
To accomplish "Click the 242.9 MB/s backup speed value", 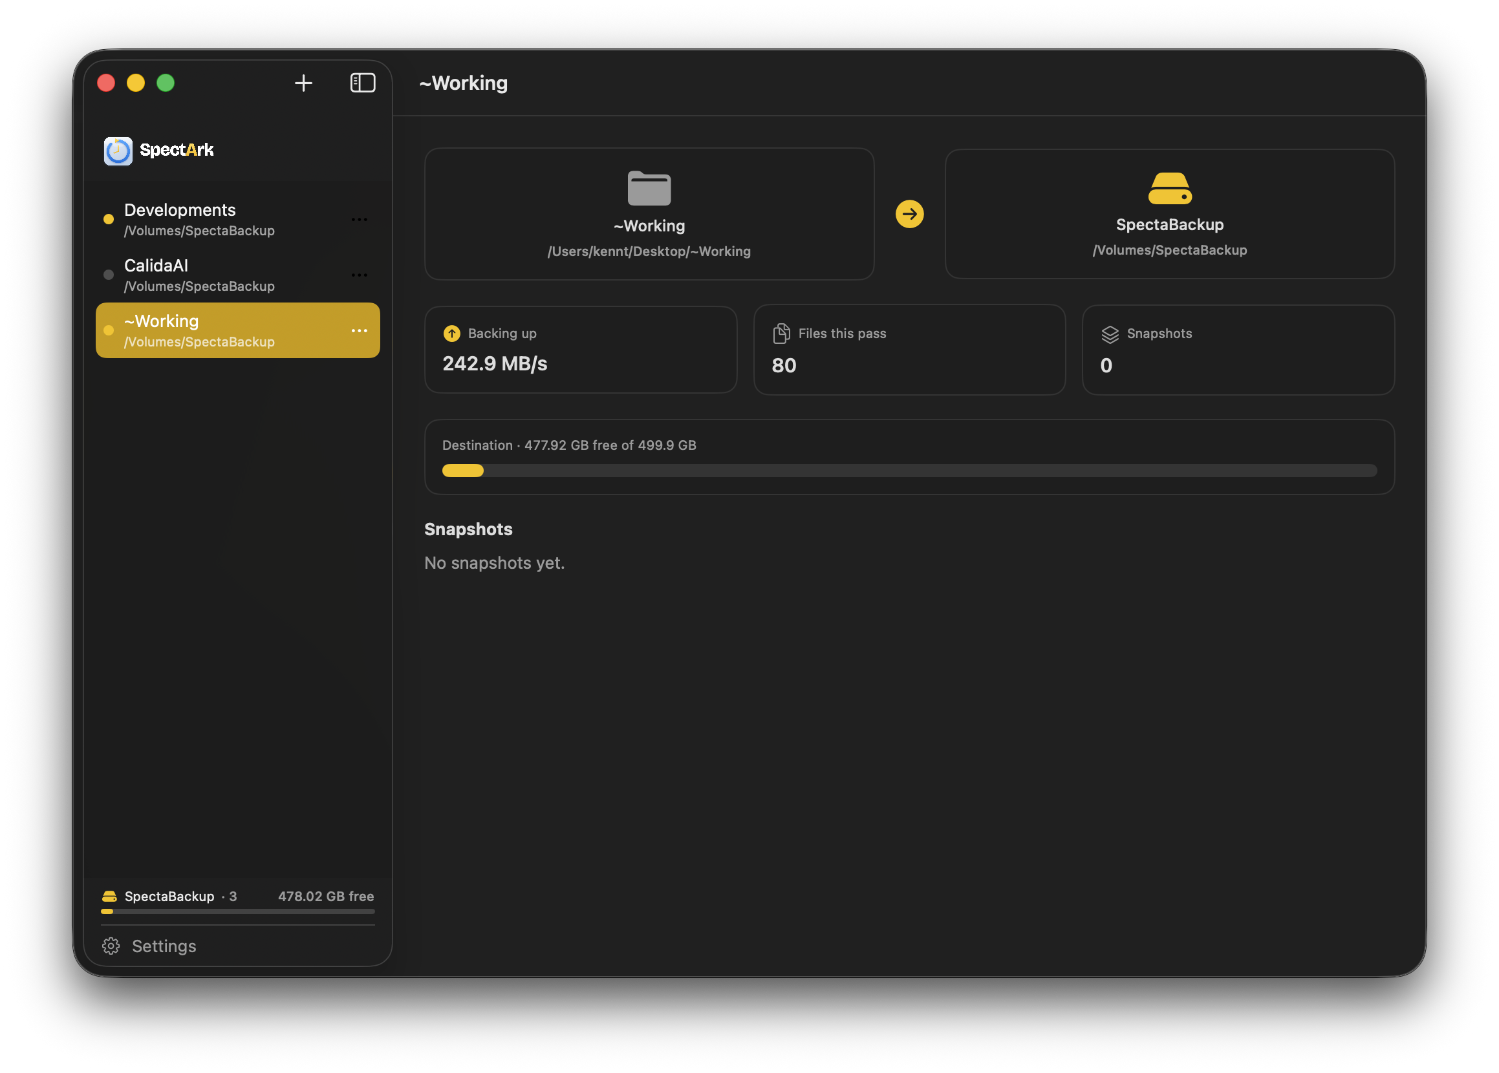I will coord(495,364).
